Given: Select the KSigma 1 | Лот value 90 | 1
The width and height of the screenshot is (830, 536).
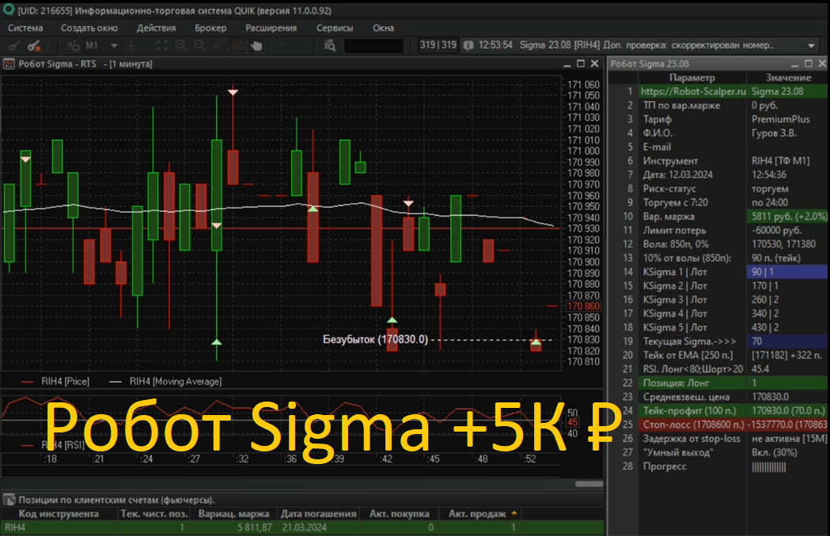Looking at the screenshot, I should tap(787, 272).
